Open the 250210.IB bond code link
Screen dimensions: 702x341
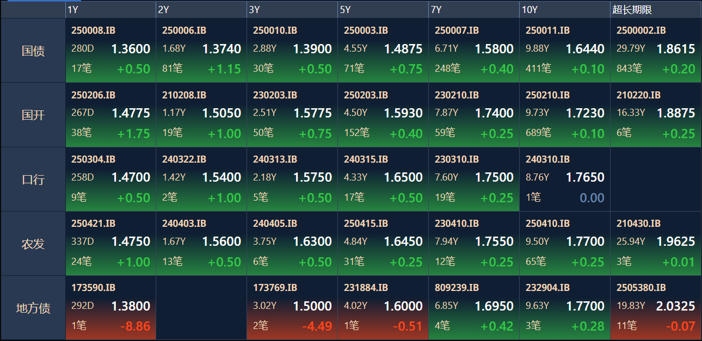[x=547, y=95]
